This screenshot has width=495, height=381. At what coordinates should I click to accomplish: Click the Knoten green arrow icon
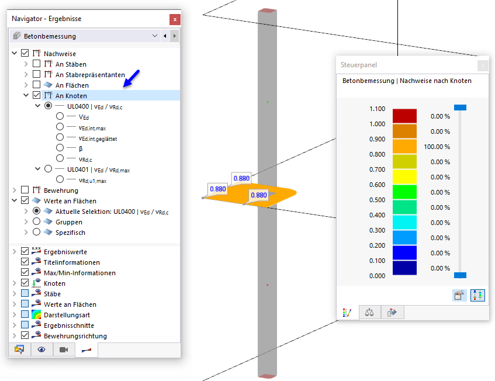37,283
